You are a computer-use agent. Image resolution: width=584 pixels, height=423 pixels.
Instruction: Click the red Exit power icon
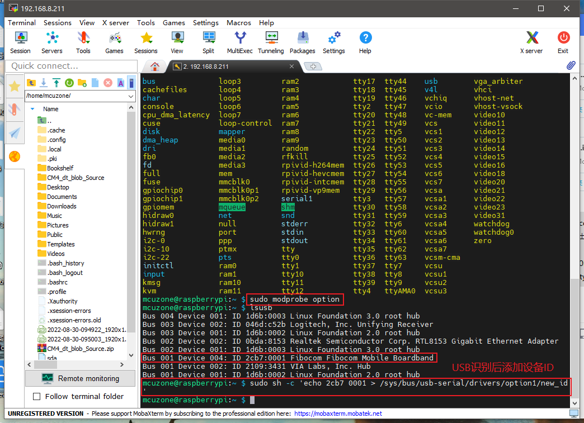[x=563, y=43]
